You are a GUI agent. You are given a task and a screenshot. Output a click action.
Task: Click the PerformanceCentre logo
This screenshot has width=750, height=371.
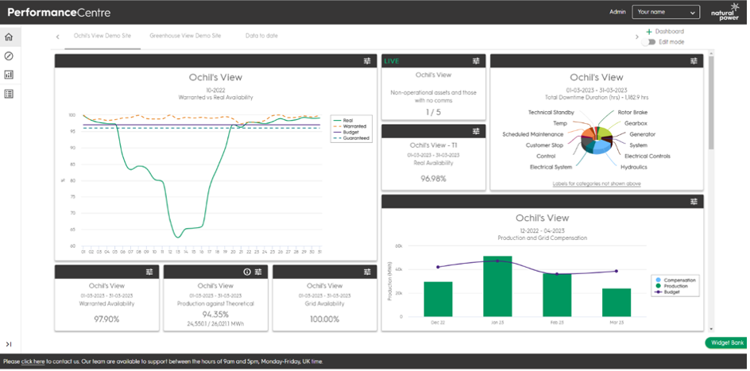click(x=59, y=13)
